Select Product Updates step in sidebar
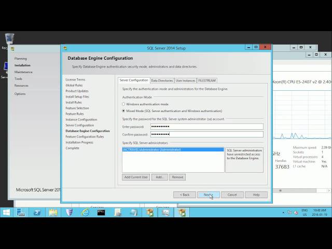The image size is (332, 249). (x=77, y=91)
